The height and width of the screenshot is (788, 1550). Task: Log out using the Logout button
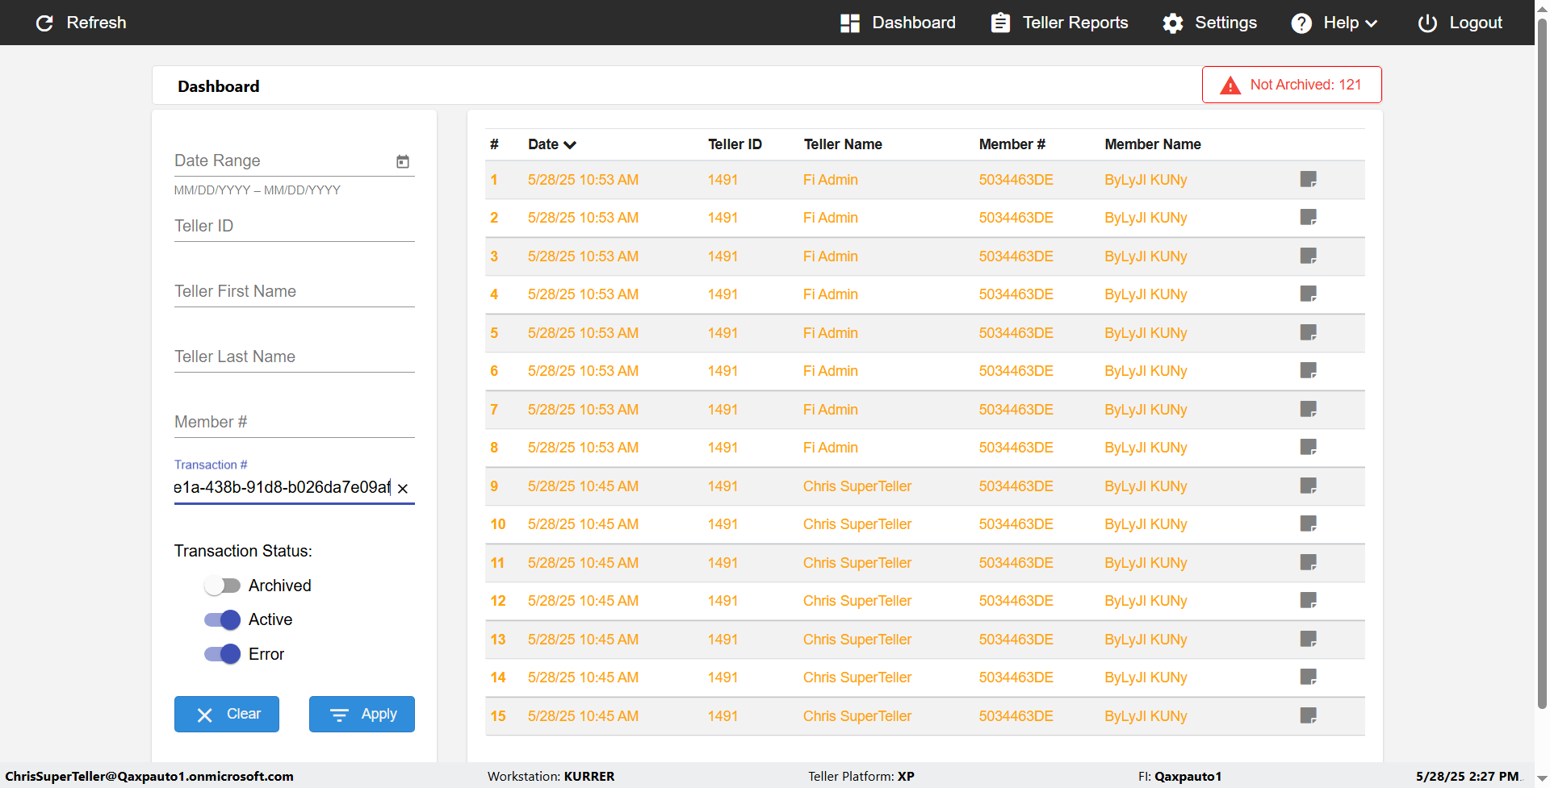click(x=1460, y=23)
